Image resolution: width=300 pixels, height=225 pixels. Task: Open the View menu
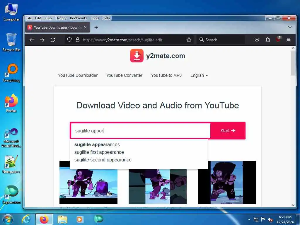tap(48, 18)
